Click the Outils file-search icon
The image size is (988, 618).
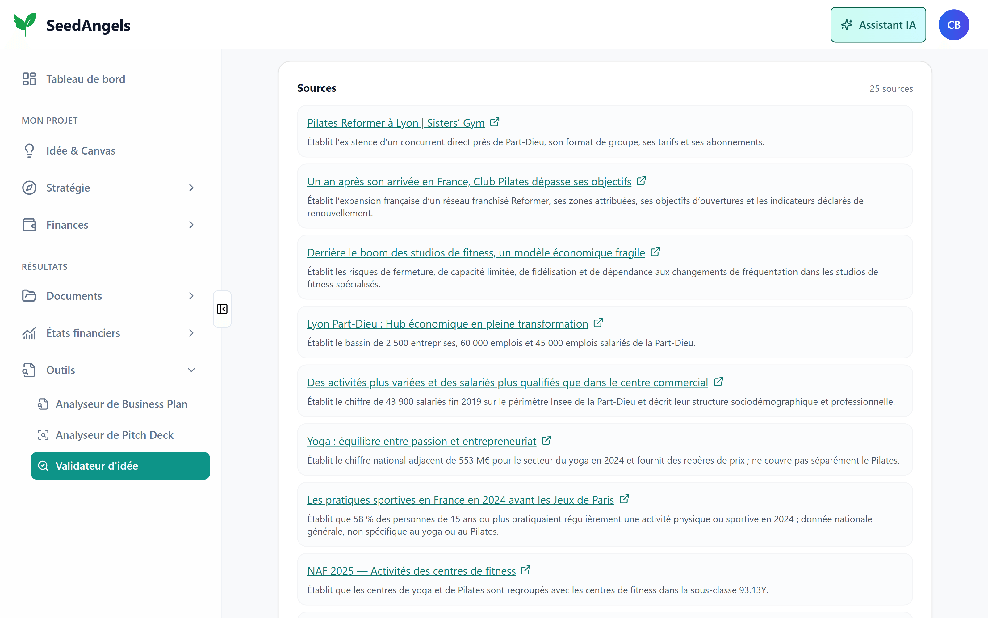29,370
